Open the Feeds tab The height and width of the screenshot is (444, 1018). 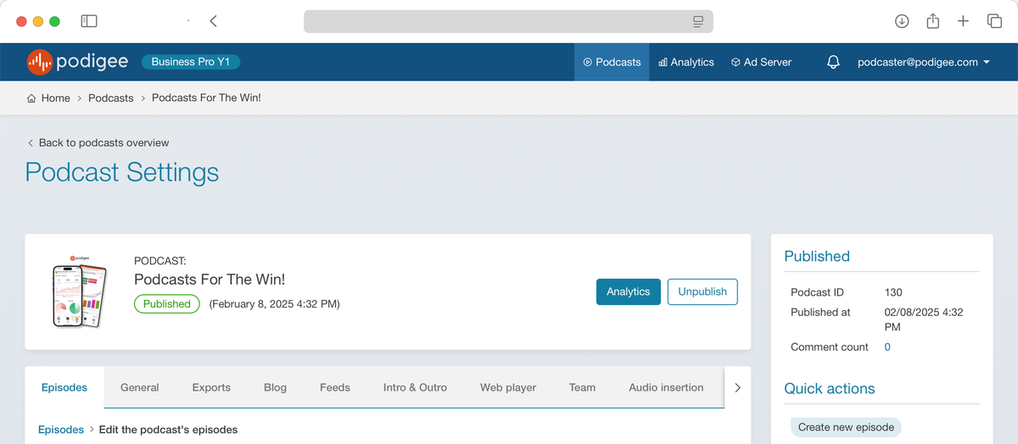(335, 387)
